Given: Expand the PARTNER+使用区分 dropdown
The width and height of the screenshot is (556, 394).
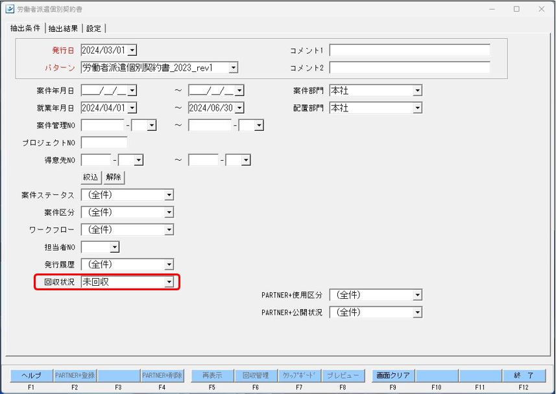Looking at the screenshot, I should [417, 295].
